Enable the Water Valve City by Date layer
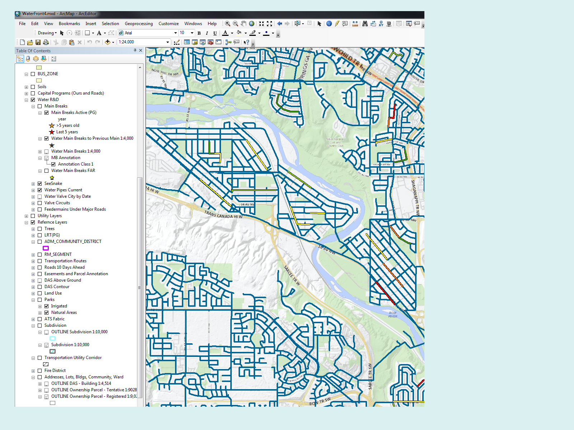 click(x=40, y=197)
